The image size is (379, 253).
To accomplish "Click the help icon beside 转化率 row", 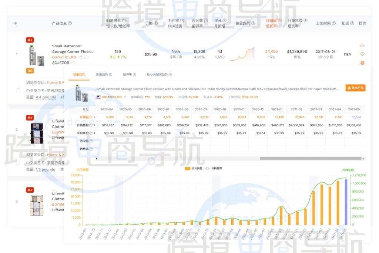I will (x=91, y=149).
